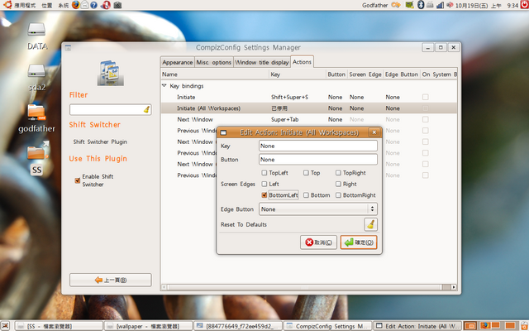The height and width of the screenshot is (331, 529).
Task: Select the Next Window Super+Tab row
Action: (308, 119)
